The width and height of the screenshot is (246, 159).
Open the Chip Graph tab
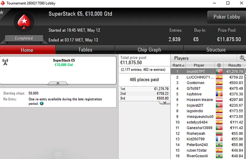tap(149, 50)
